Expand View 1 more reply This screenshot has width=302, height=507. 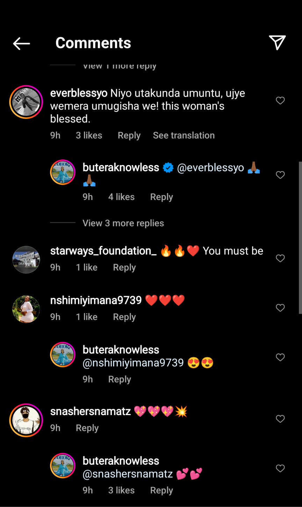click(x=119, y=66)
